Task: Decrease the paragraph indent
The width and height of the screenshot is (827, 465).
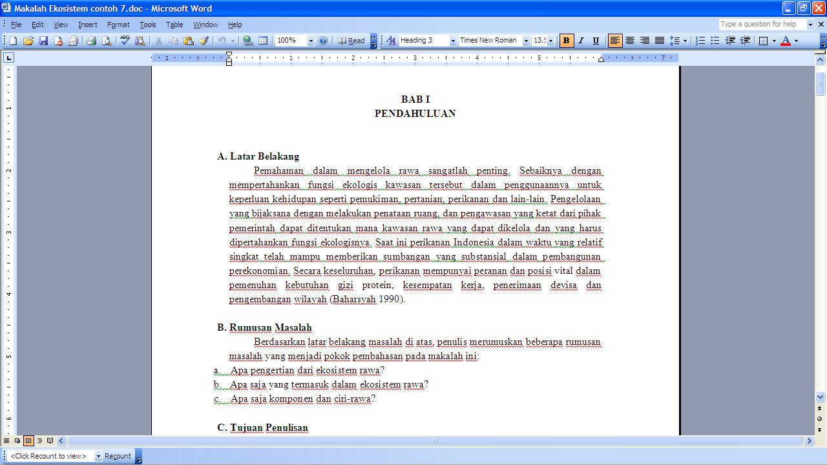Action: pos(731,41)
